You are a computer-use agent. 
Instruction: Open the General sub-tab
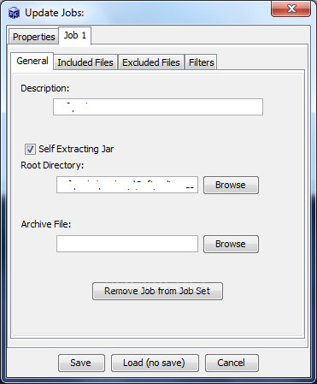point(32,61)
